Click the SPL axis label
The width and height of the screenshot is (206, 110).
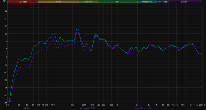4,1
